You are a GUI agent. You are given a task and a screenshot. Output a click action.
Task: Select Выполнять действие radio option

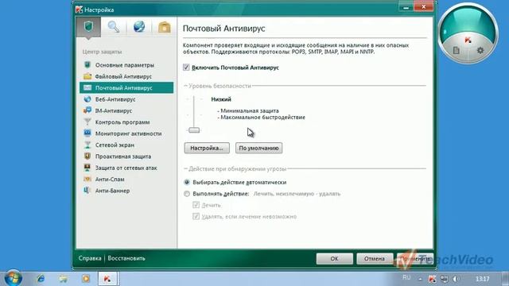(187, 194)
